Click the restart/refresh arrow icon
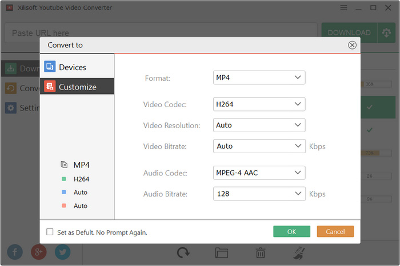The image size is (400, 266). (183, 253)
